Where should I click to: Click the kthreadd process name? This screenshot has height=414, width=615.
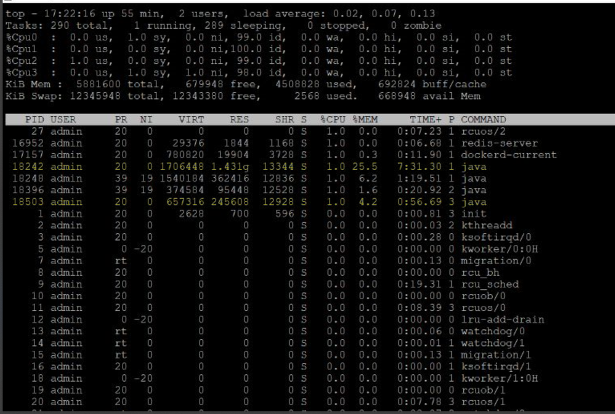(x=484, y=225)
